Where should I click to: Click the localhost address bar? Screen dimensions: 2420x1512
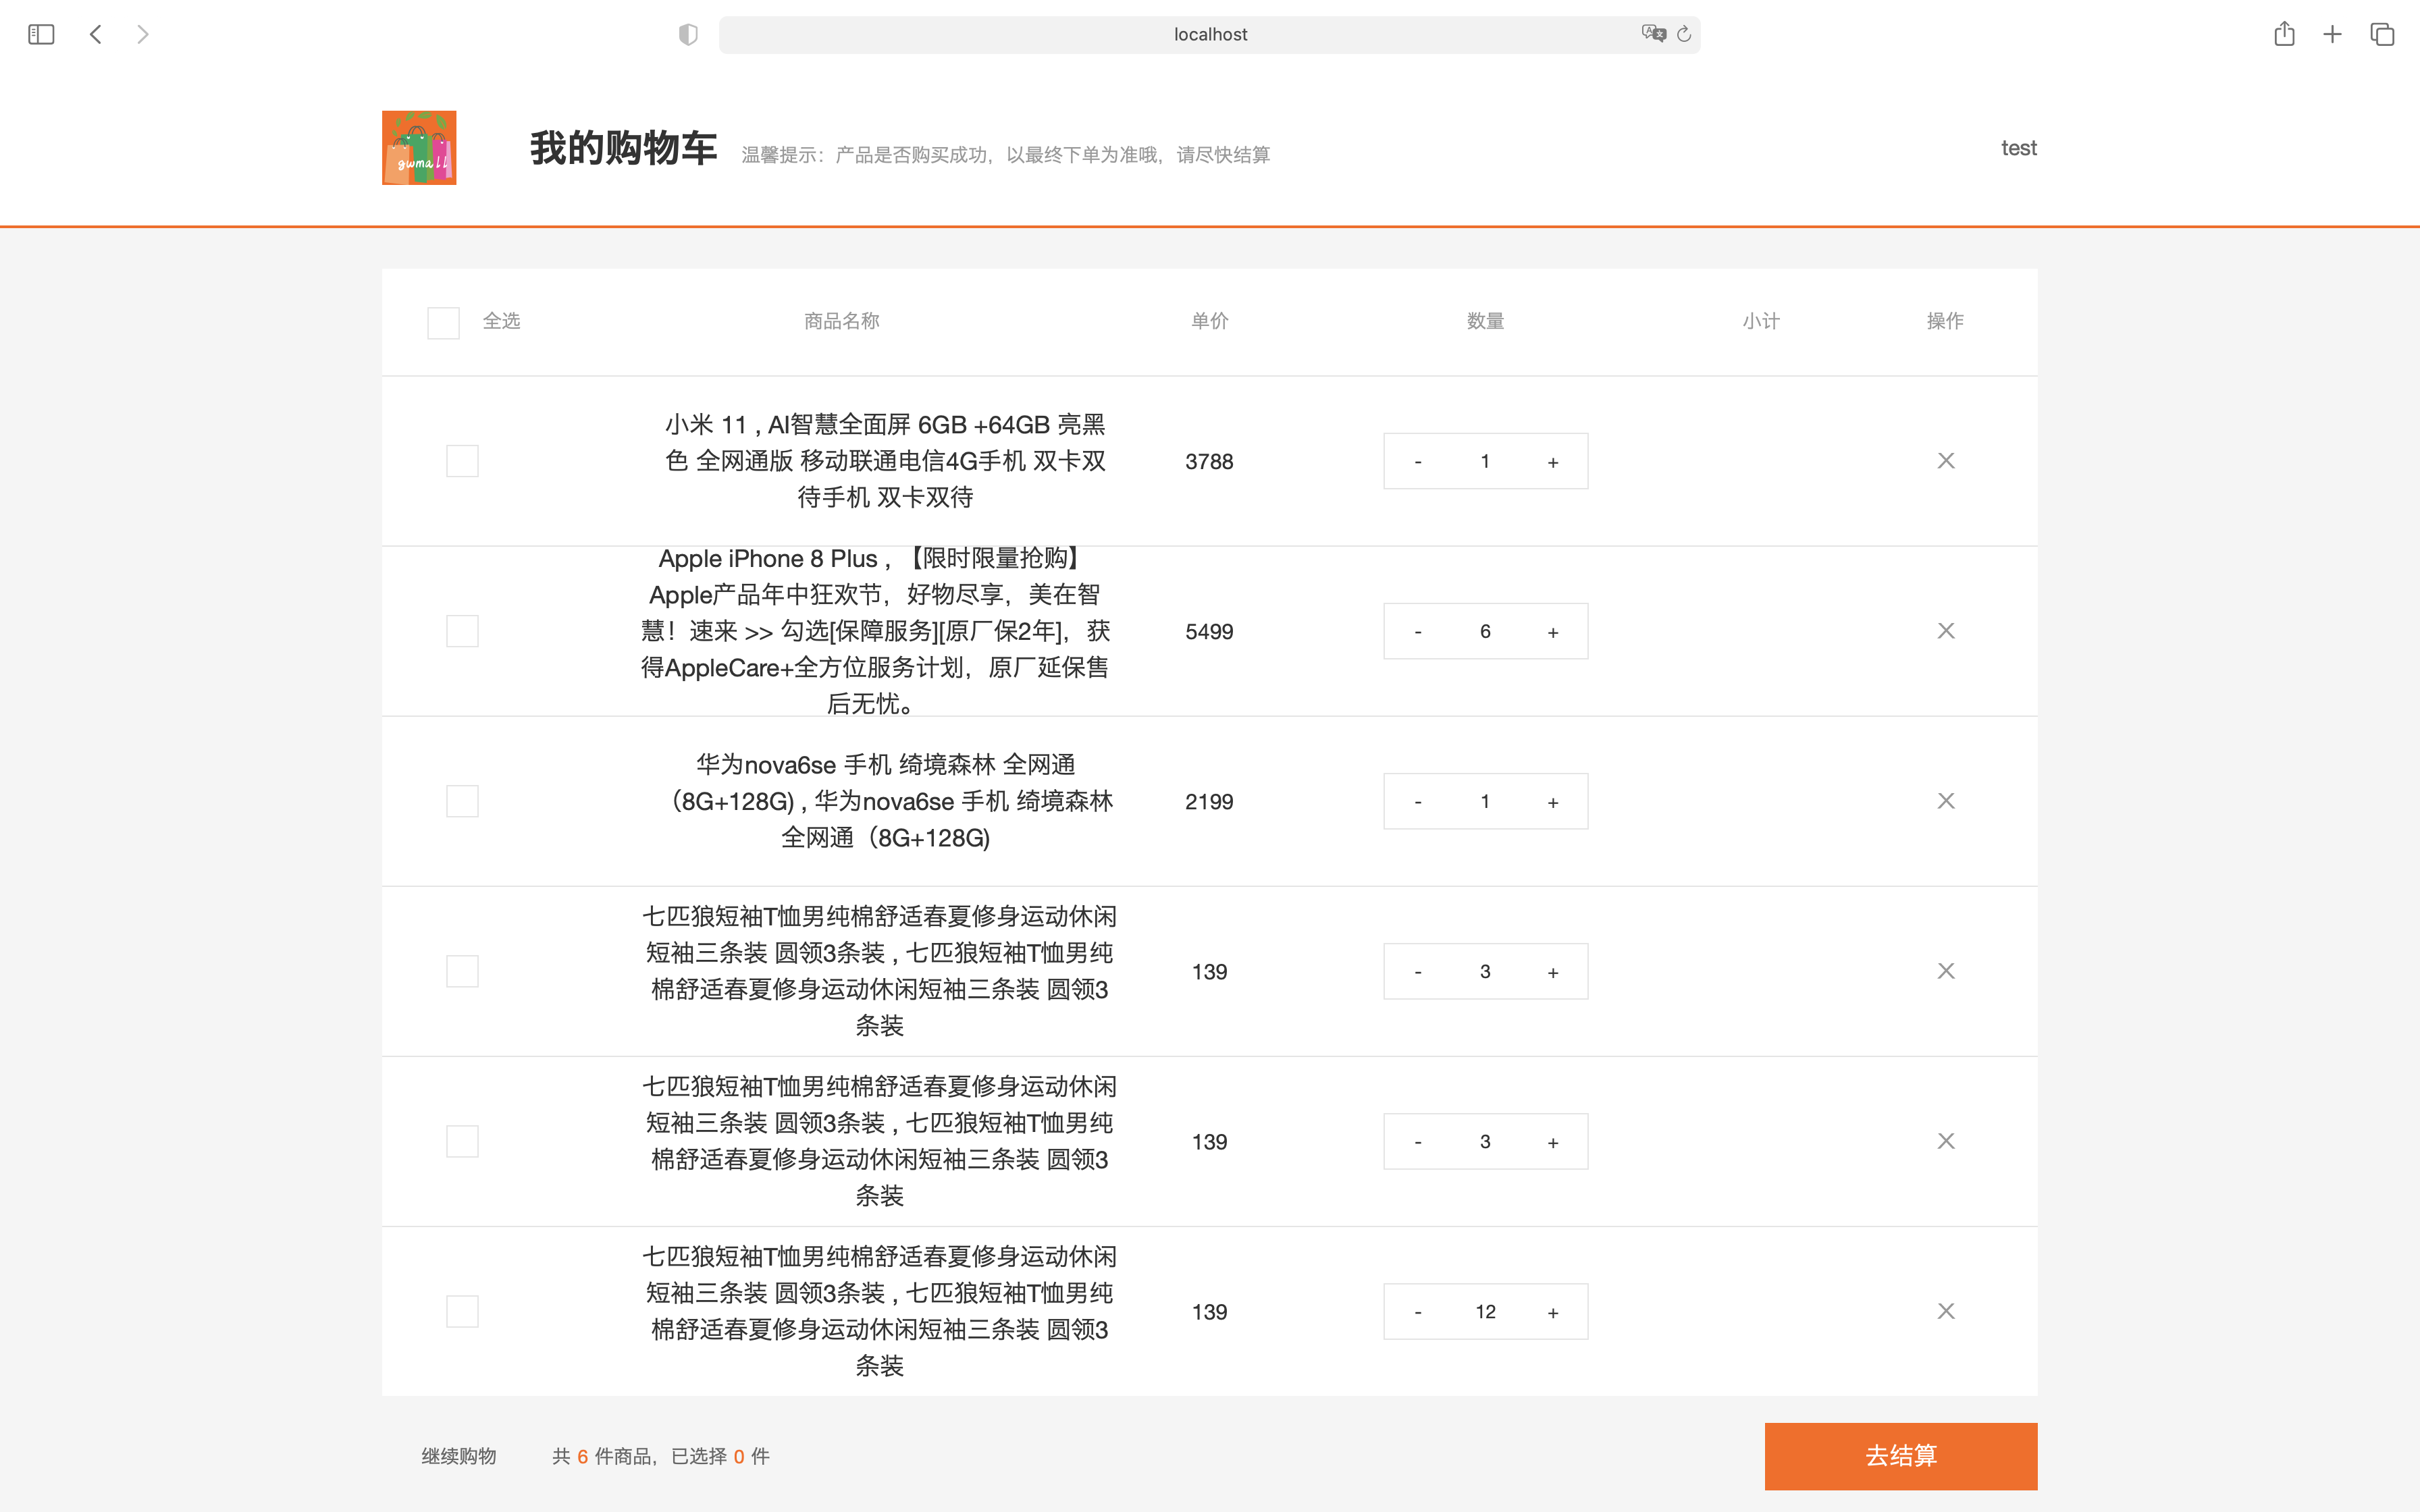(1209, 34)
